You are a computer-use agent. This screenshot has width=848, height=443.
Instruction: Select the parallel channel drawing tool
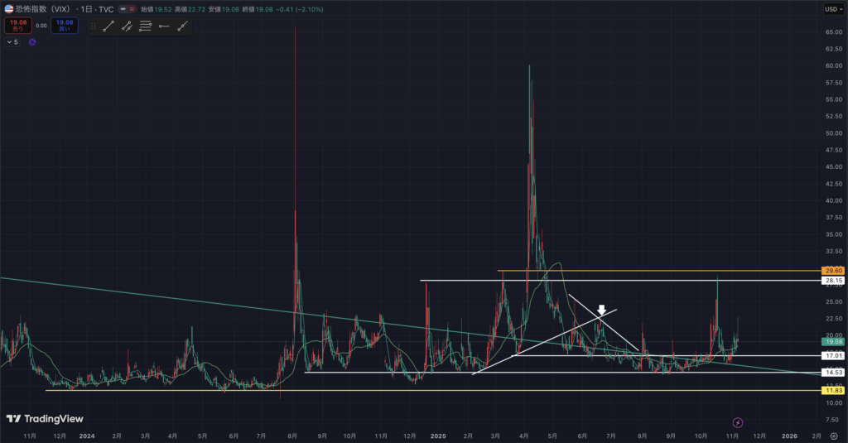tap(127, 26)
